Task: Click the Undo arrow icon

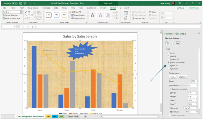Action: pos(25,3)
